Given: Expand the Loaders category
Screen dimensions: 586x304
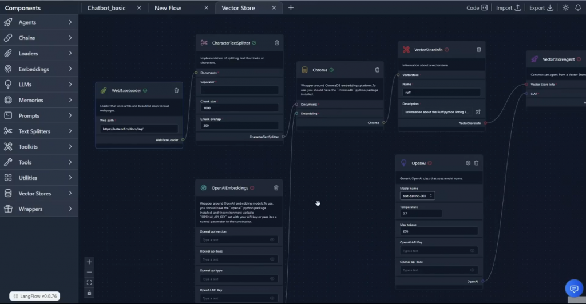Looking at the screenshot, I should (70, 53).
